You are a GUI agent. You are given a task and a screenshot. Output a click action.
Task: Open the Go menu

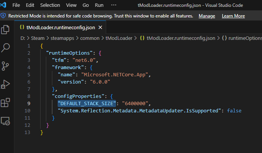point(86,6)
